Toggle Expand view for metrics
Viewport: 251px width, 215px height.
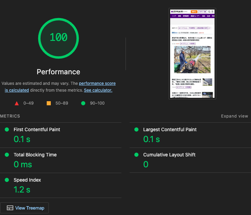coord(235,116)
